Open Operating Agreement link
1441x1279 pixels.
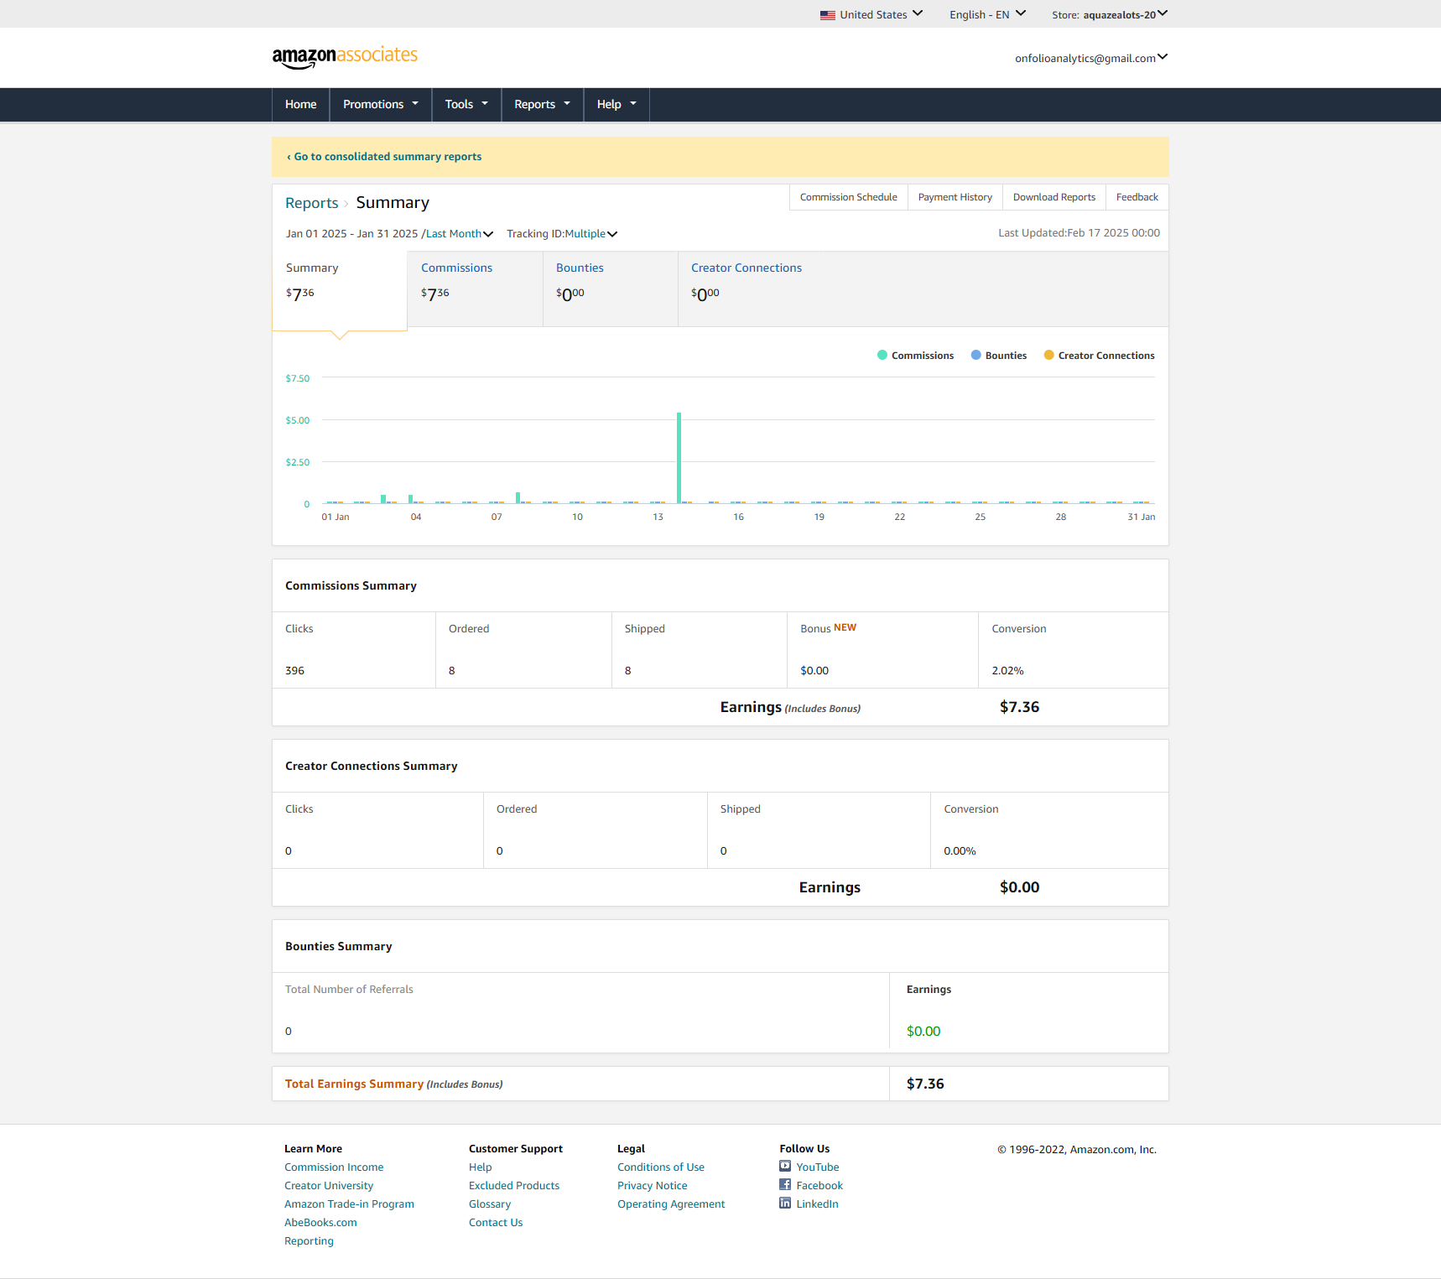click(671, 1204)
